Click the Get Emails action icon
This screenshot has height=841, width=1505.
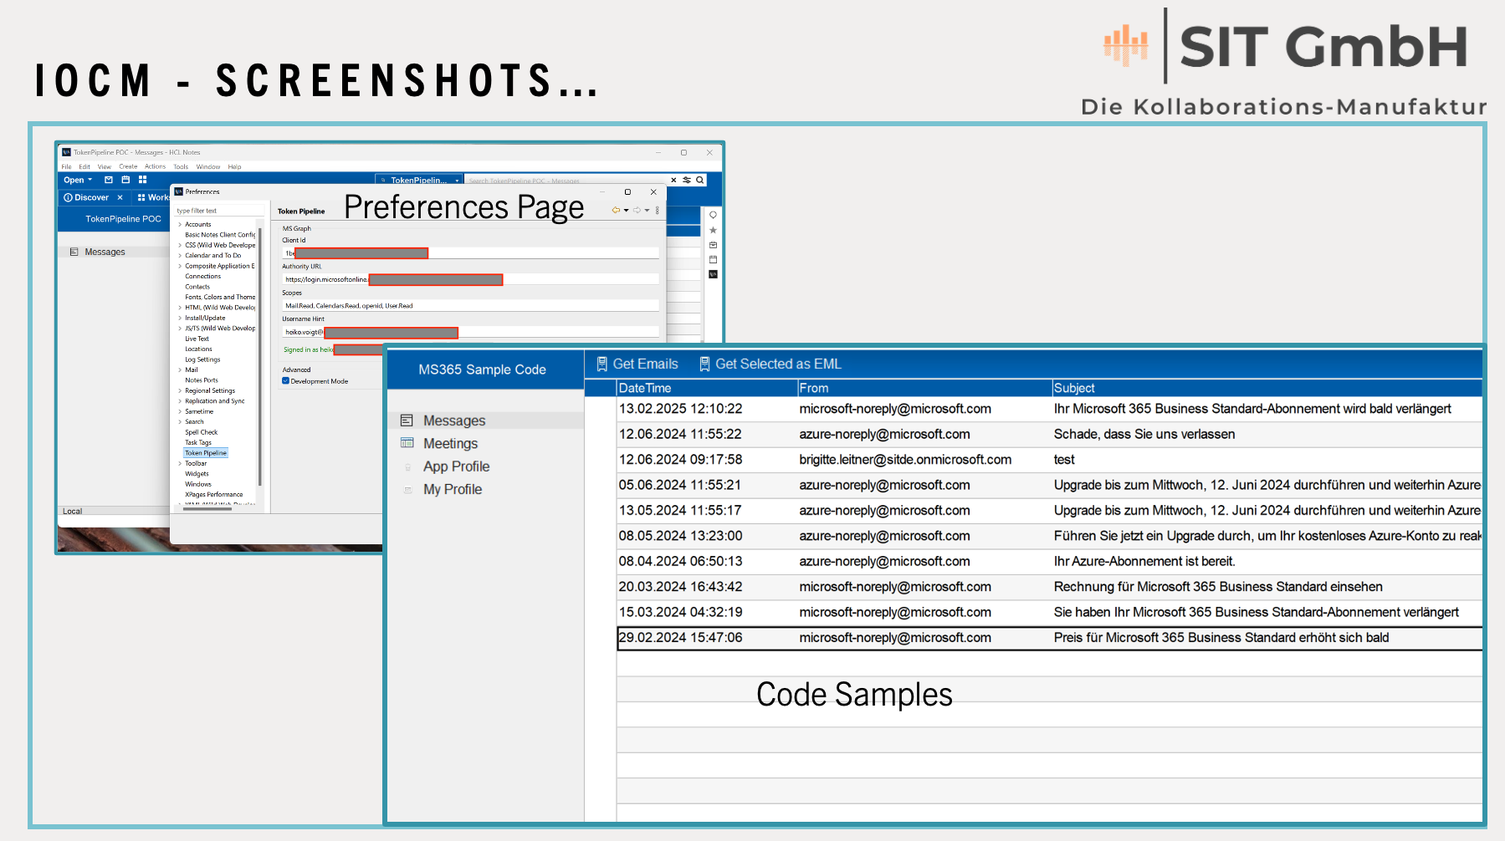pos(601,364)
